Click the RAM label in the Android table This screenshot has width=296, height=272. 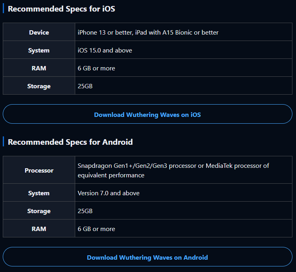(39, 228)
